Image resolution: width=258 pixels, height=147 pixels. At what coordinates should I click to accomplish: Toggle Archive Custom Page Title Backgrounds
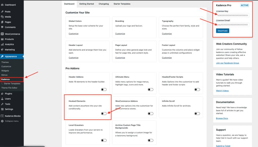[151, 140]
